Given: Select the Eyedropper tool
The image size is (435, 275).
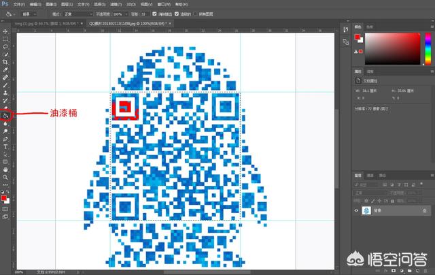Looking at the screenshot, I should (5, 69).
